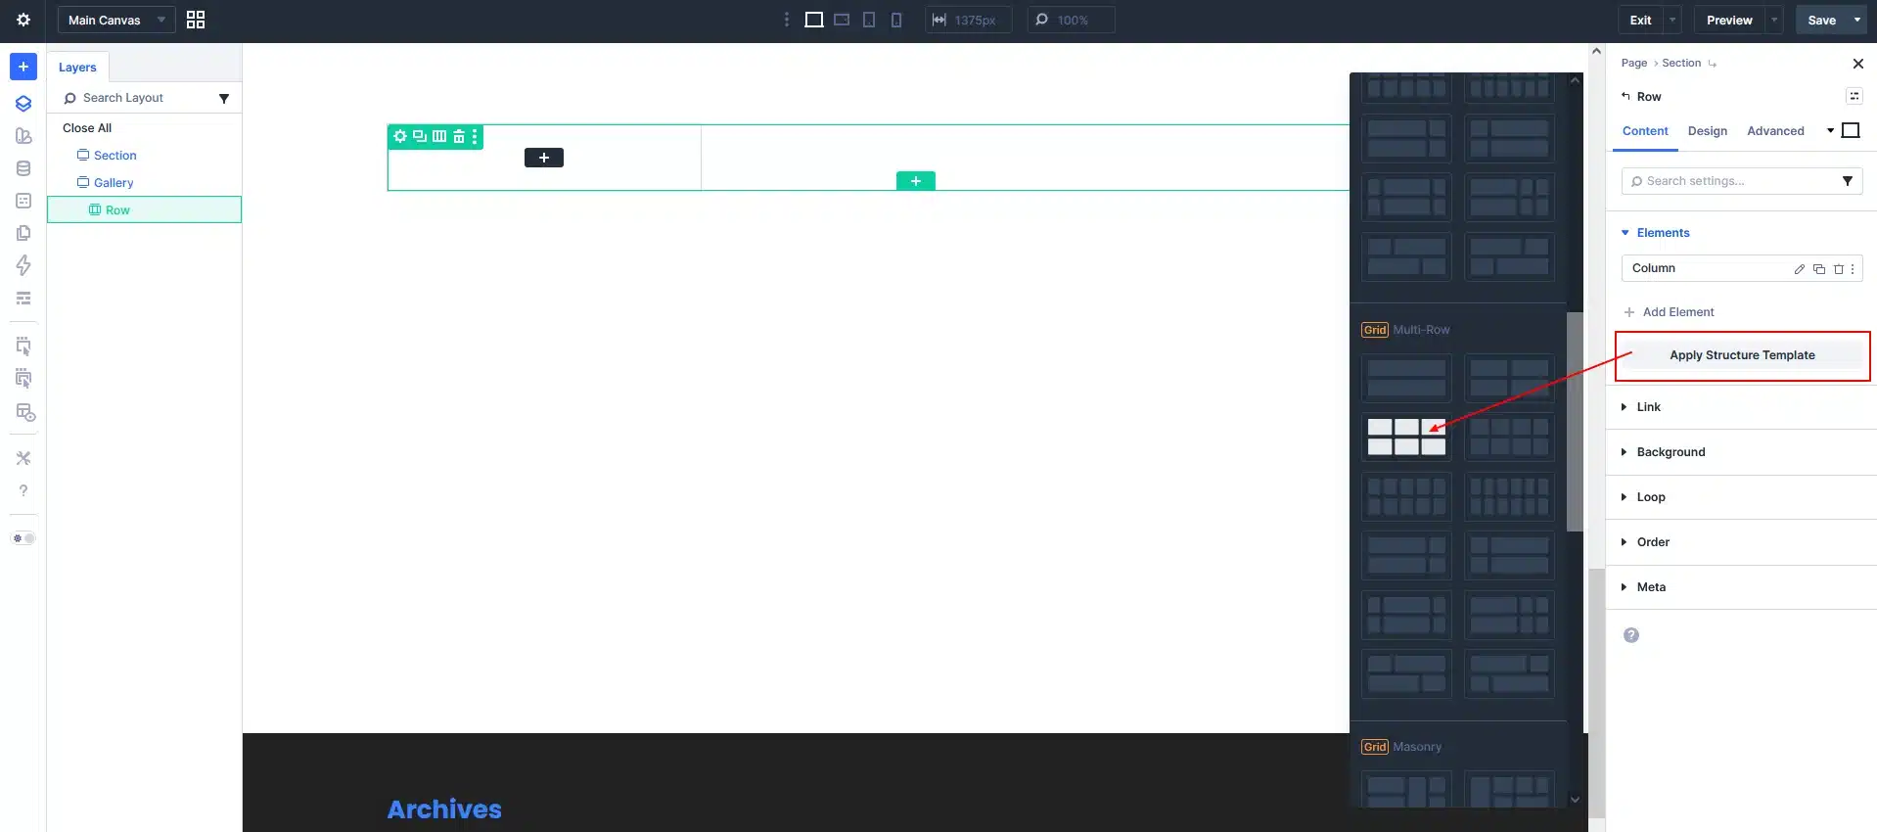Open builder settings gear in top bar
The height and width of the screenshot is (832, 1877).
23,20
